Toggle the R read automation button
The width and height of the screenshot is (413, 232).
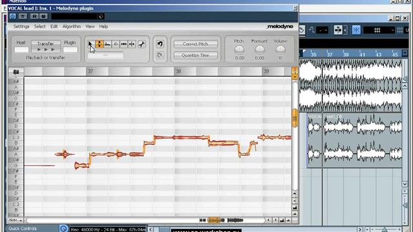[x=34, y=16]
